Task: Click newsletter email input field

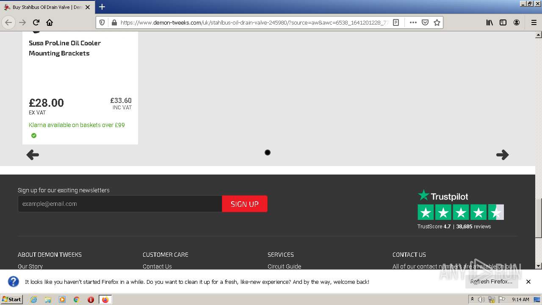Action: click(120, 204)
